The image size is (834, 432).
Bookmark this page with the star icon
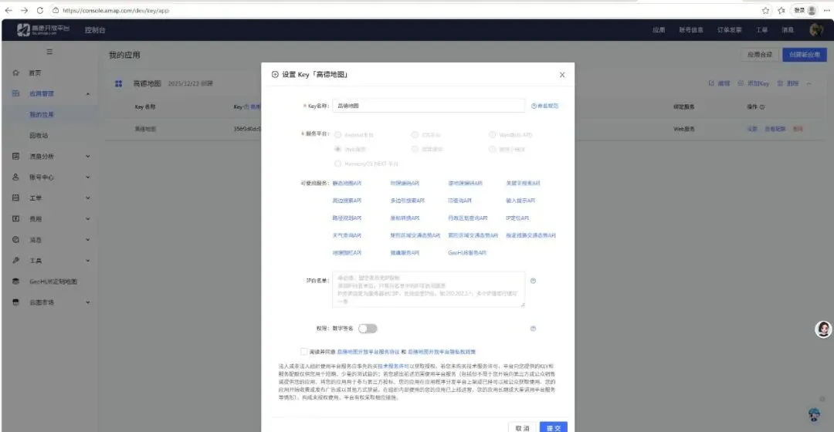coord(765,10)
